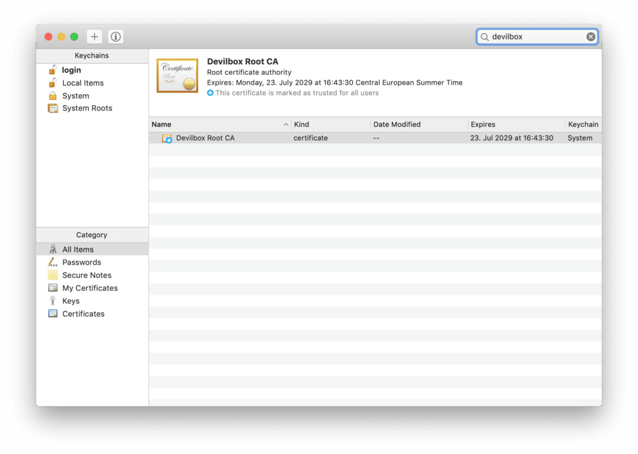Clear the devilbox search text
638x454 pixels.
[x=590, y=37]
